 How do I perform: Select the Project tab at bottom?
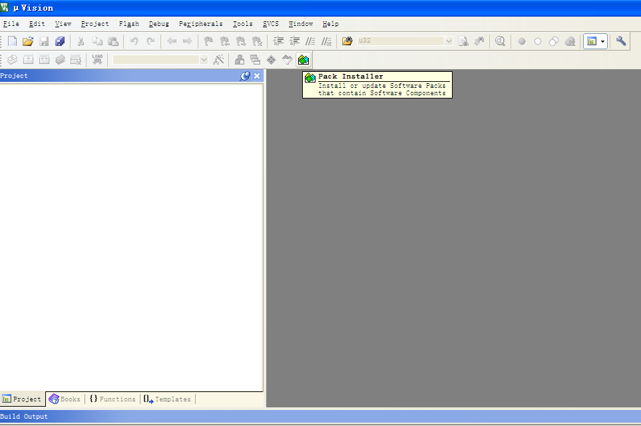[22, 399]
